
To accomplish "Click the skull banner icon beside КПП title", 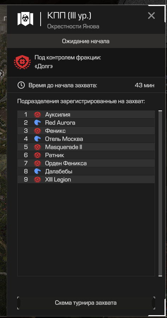I will point(25,19).
